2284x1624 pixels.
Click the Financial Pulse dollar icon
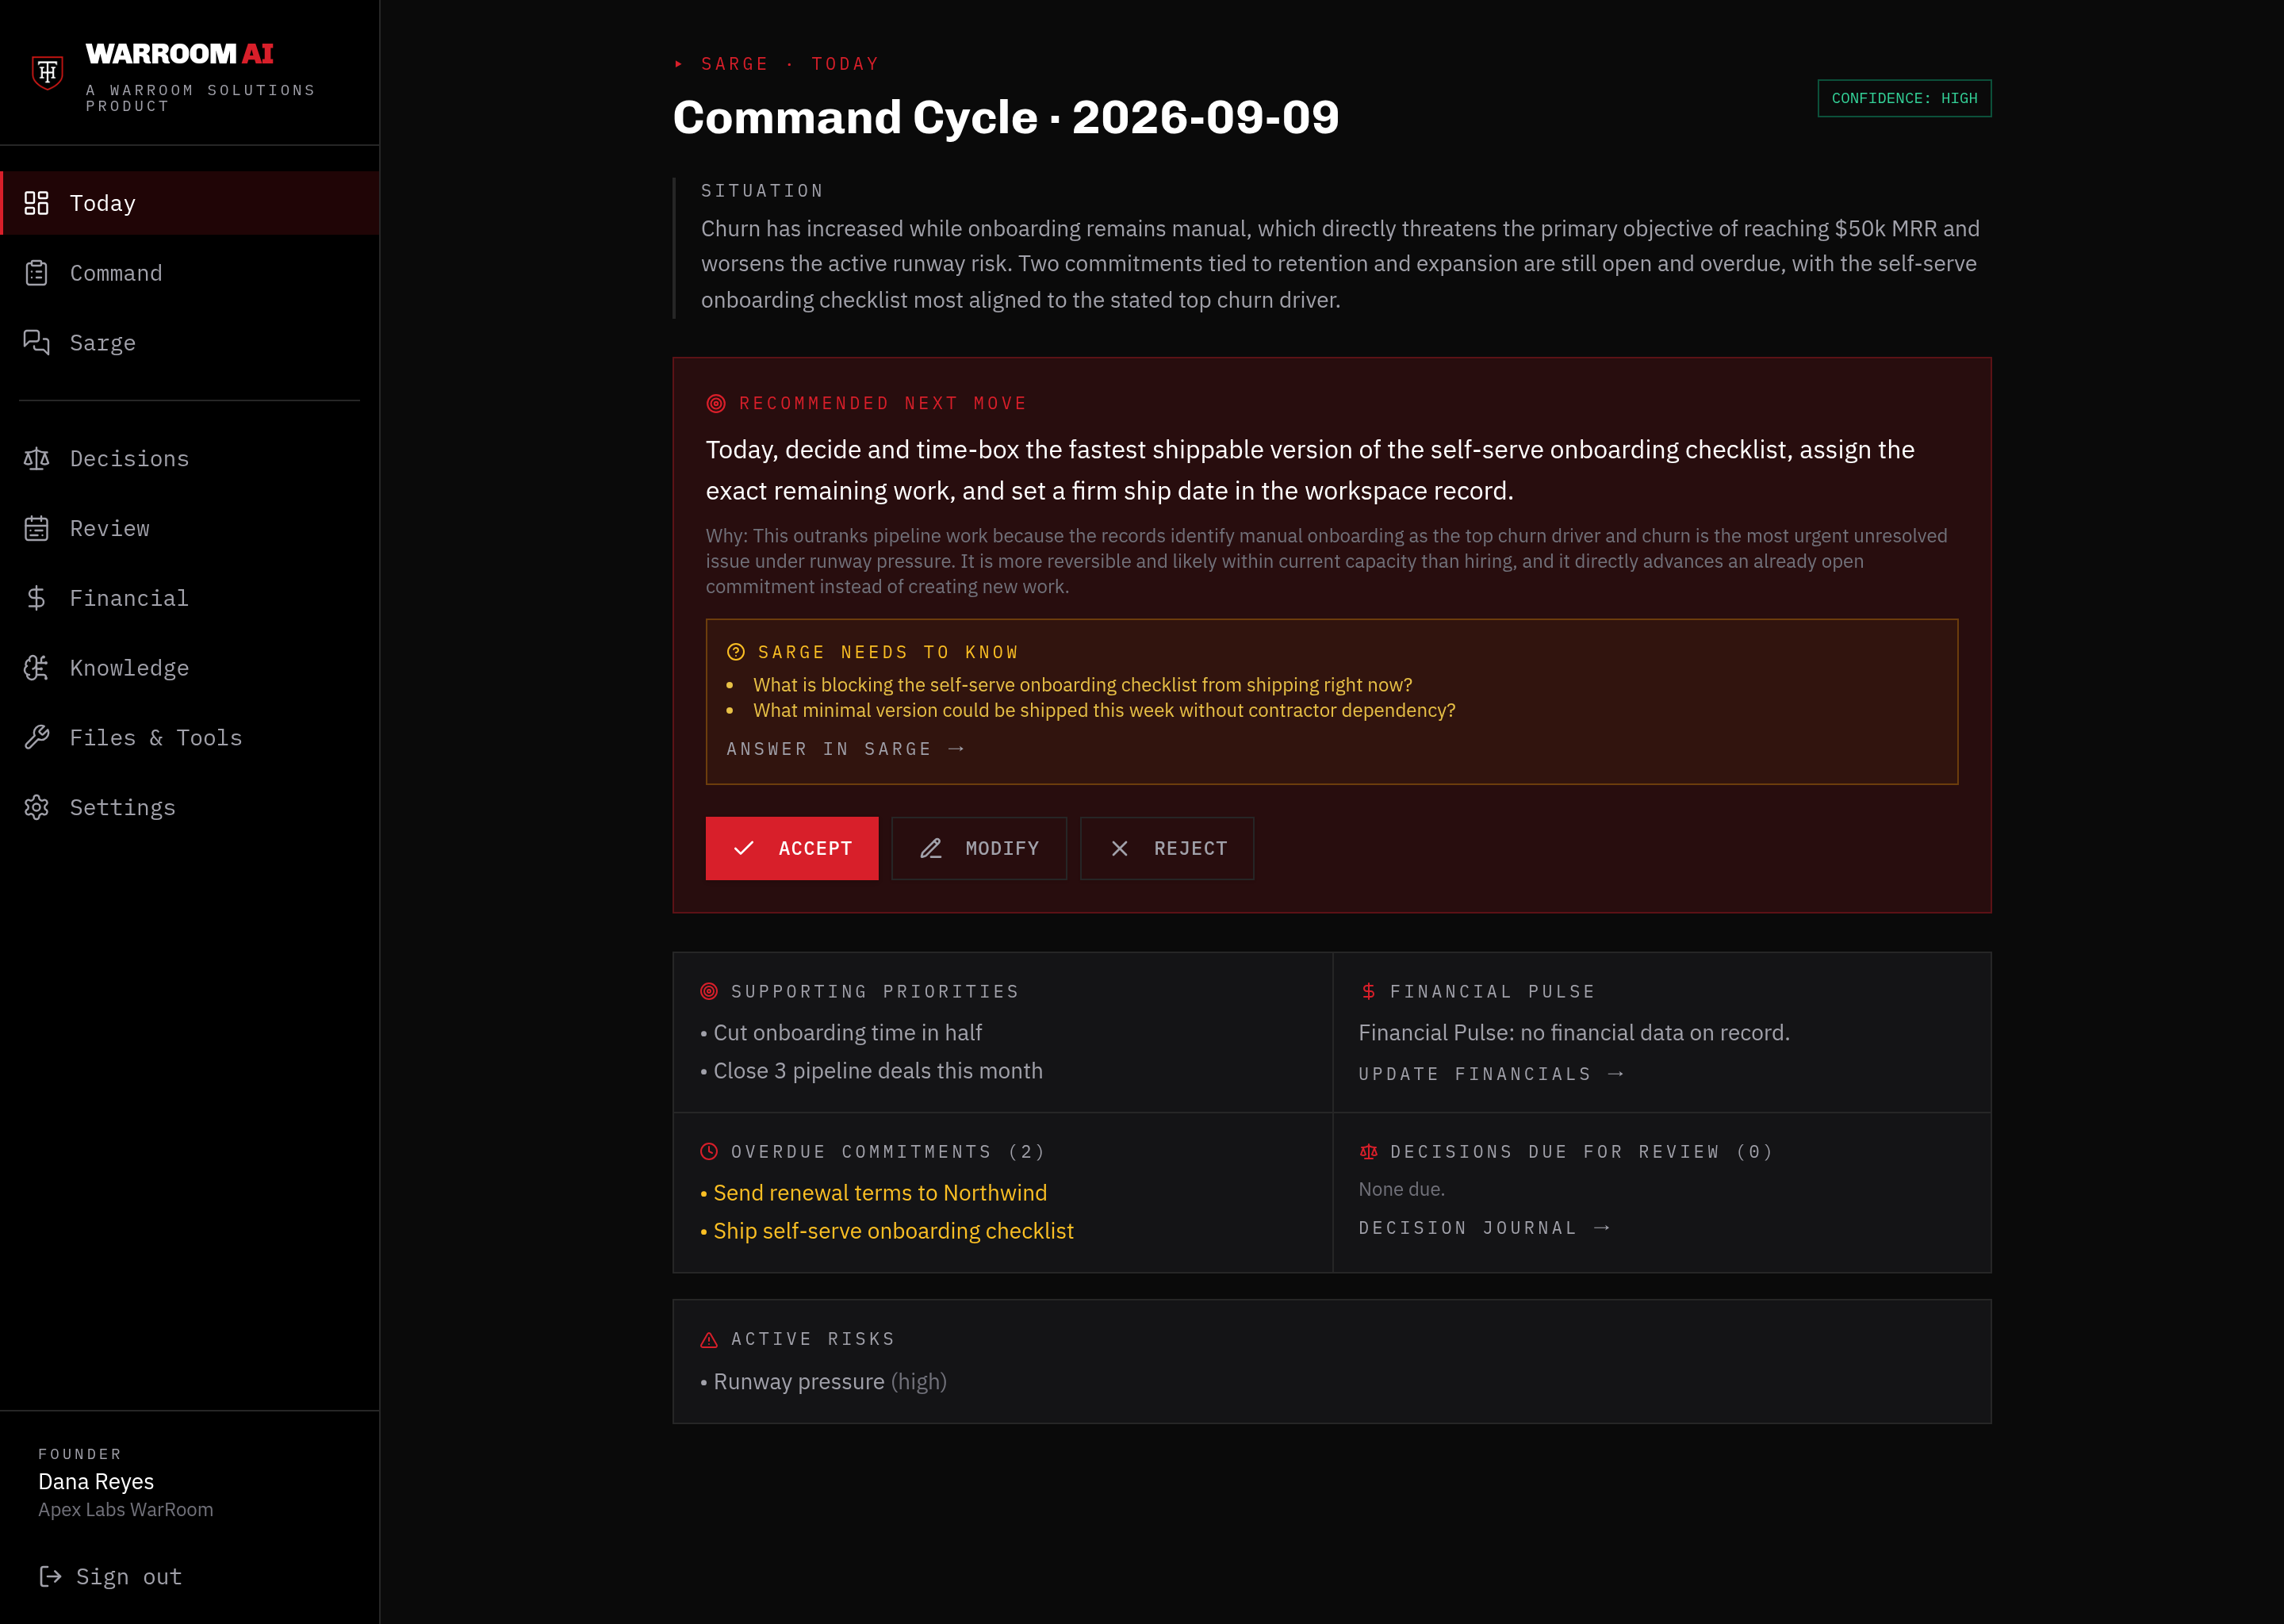(1368, 992)
